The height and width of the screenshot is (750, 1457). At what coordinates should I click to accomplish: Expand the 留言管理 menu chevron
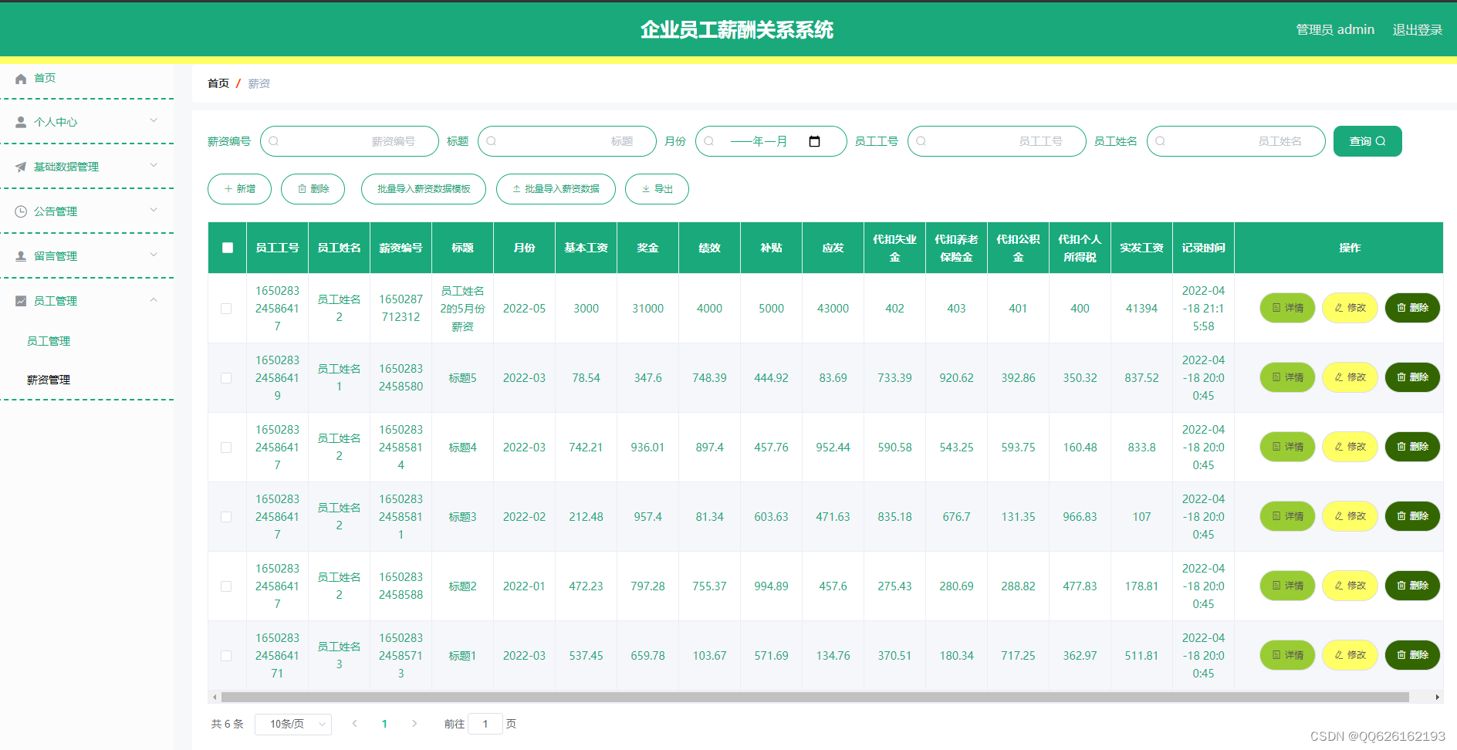[x=154, y=255]
